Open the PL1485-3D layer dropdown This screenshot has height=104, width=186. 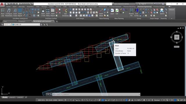pos(22,25)
